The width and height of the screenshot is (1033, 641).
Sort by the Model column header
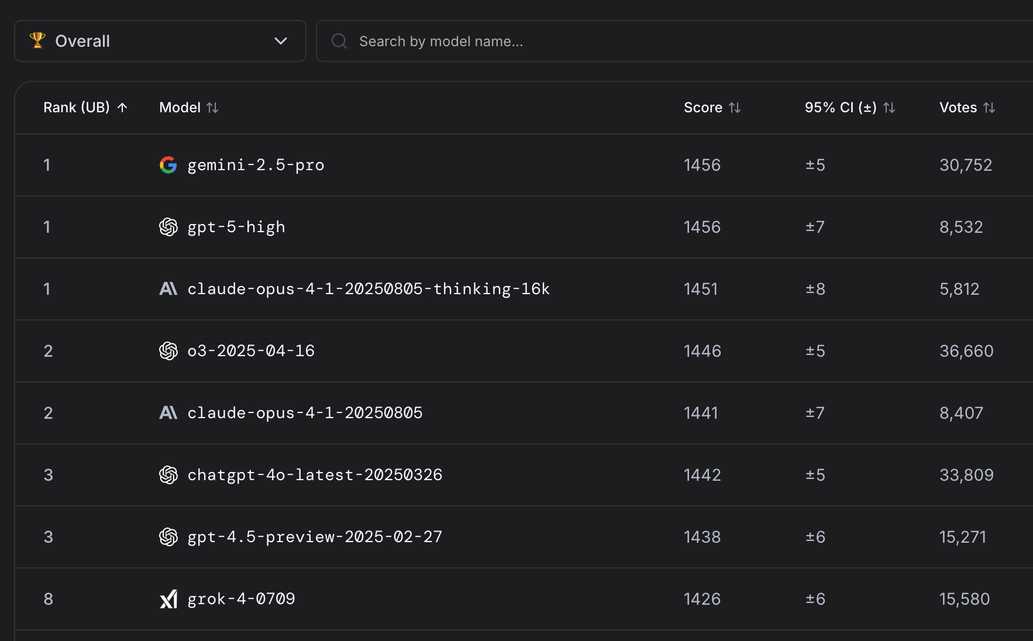pyautogui.click(x=188, y=108)
